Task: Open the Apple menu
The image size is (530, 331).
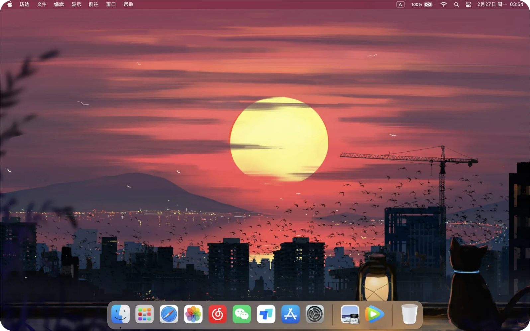Action: (10, 4)
